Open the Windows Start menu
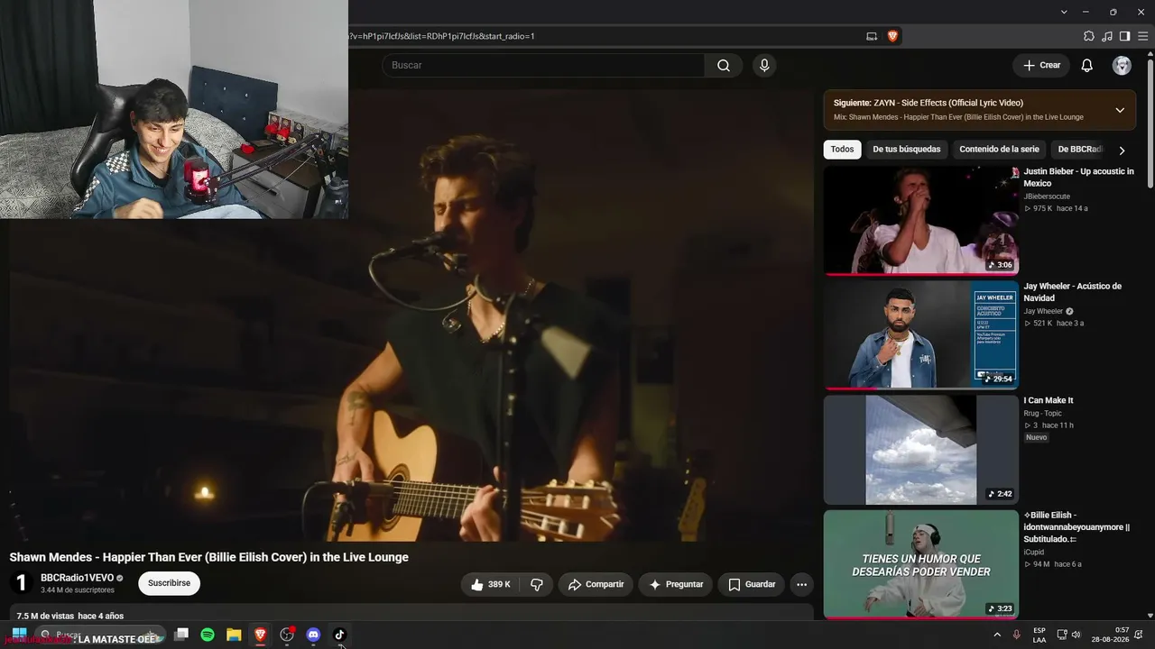1155x649 pixels. coord(18,635)
